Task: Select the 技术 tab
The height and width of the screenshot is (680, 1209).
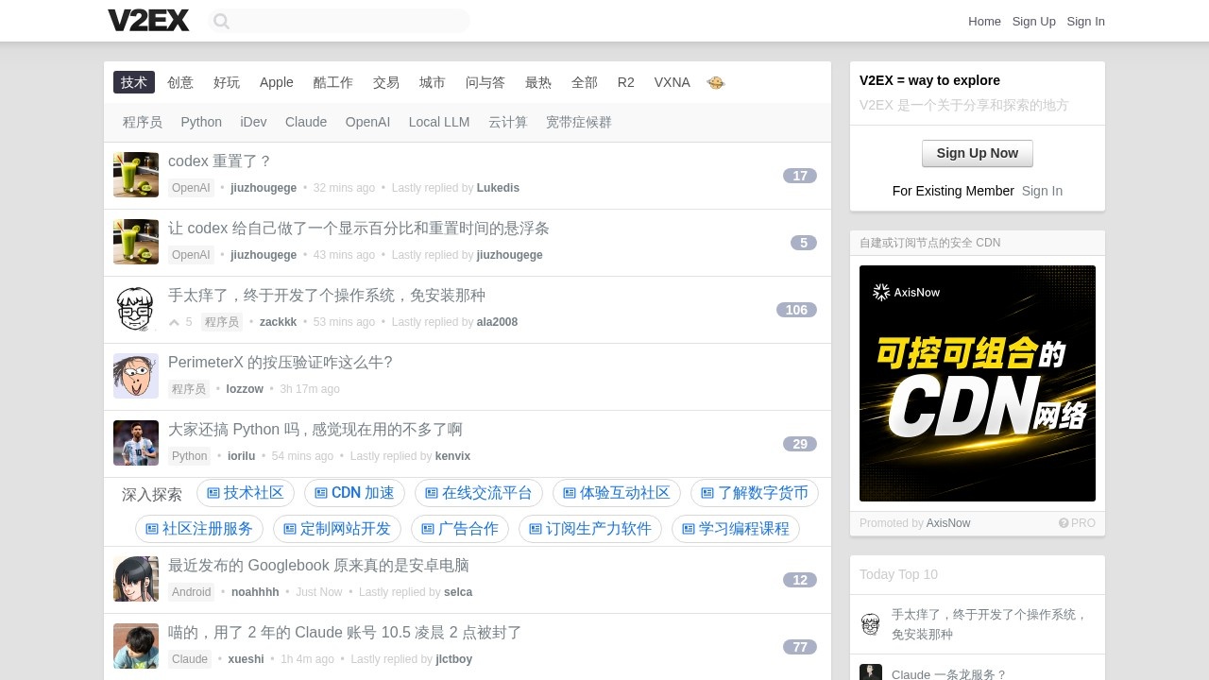Action: click(x=134, y=82)
